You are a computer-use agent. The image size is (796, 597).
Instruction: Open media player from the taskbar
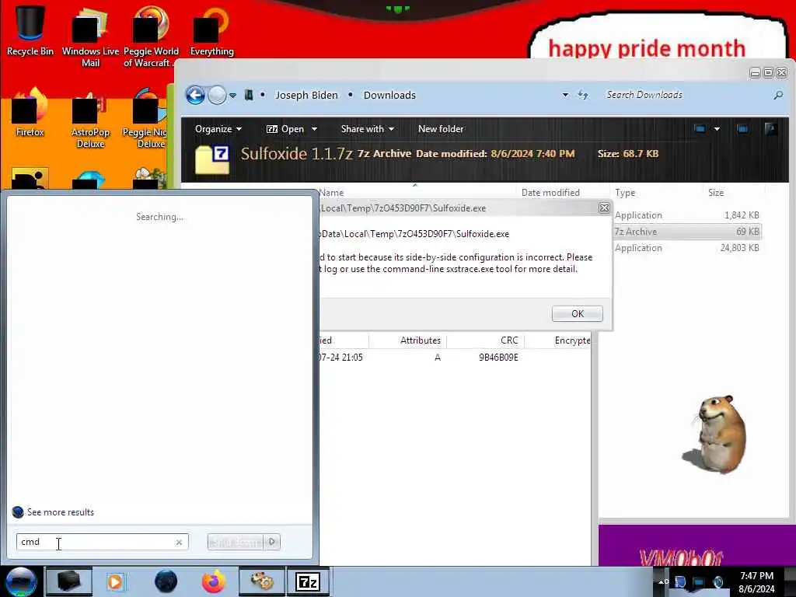tap(115, 581)
